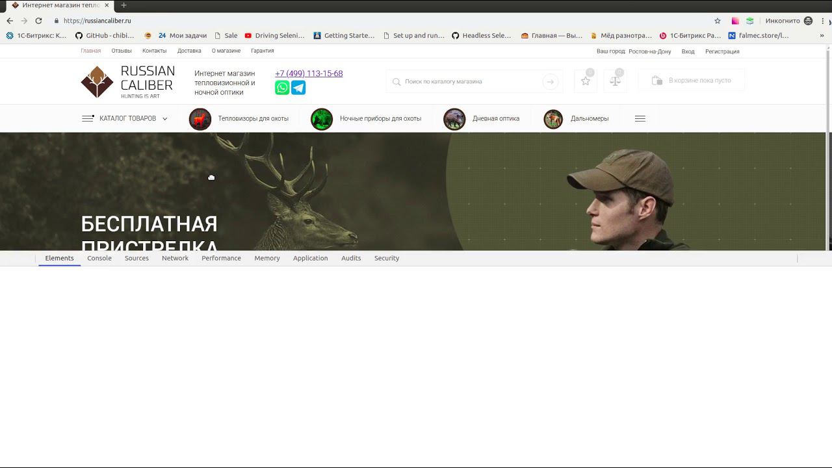
Task: Open the hamburger more-categories menu
Action: [640, 118]
